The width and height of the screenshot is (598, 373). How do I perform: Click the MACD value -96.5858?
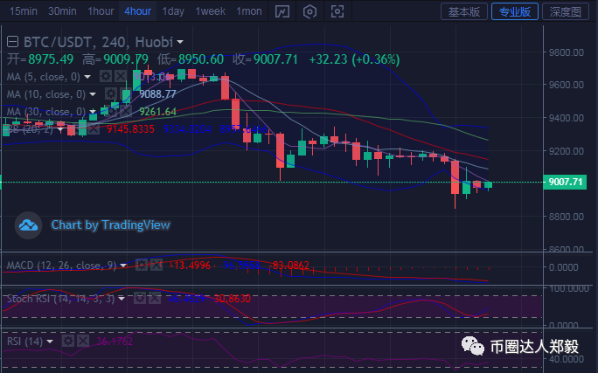(x=241, y=265)
